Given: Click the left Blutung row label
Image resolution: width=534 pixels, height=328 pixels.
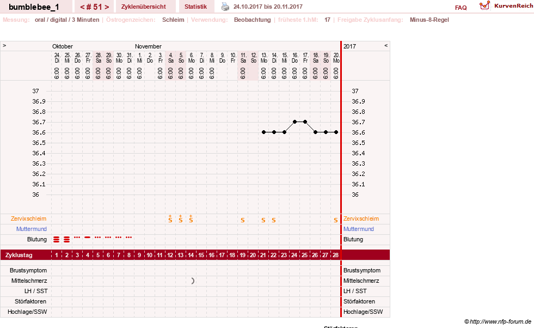Looking at the screenshot, I should coord(37,239).
